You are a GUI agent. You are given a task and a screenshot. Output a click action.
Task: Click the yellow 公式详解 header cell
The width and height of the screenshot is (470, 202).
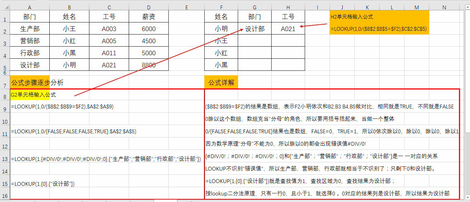click(222, 82)
